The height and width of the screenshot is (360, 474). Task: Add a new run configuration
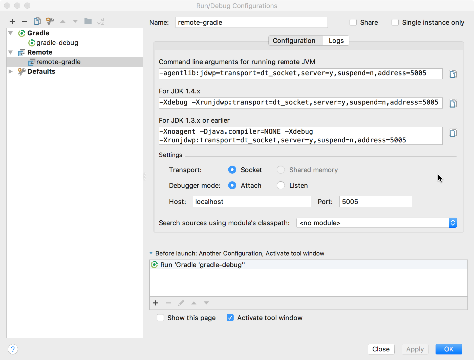click(x=12, y=21)
